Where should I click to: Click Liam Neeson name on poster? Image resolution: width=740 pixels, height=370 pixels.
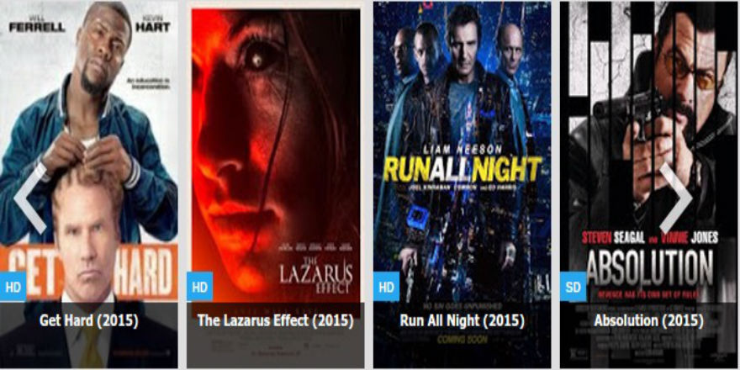click(462, 149)
